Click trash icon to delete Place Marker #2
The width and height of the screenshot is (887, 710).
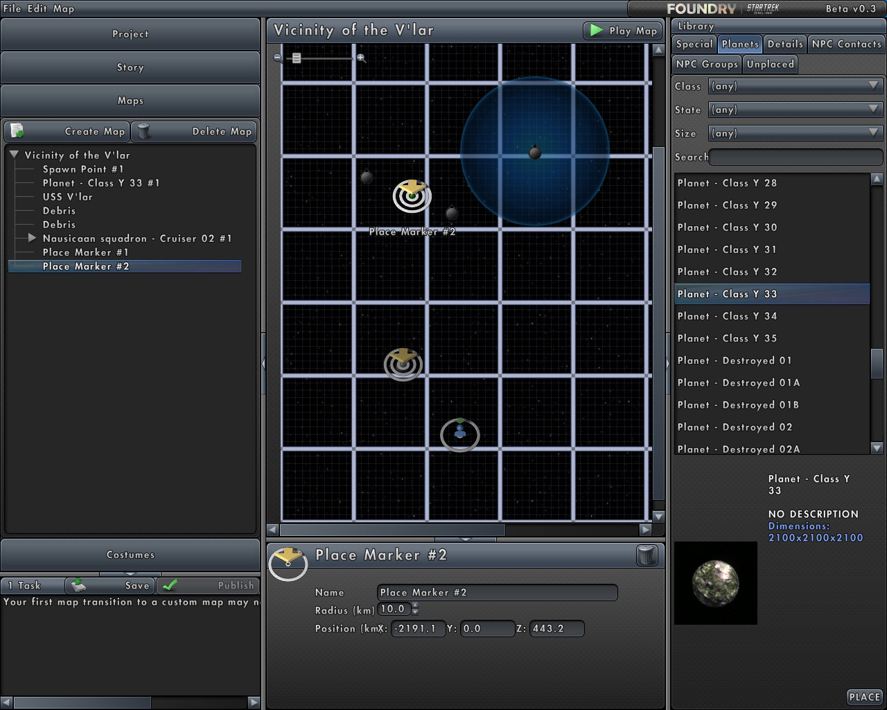pyautogui.click(x=647, y=555)
